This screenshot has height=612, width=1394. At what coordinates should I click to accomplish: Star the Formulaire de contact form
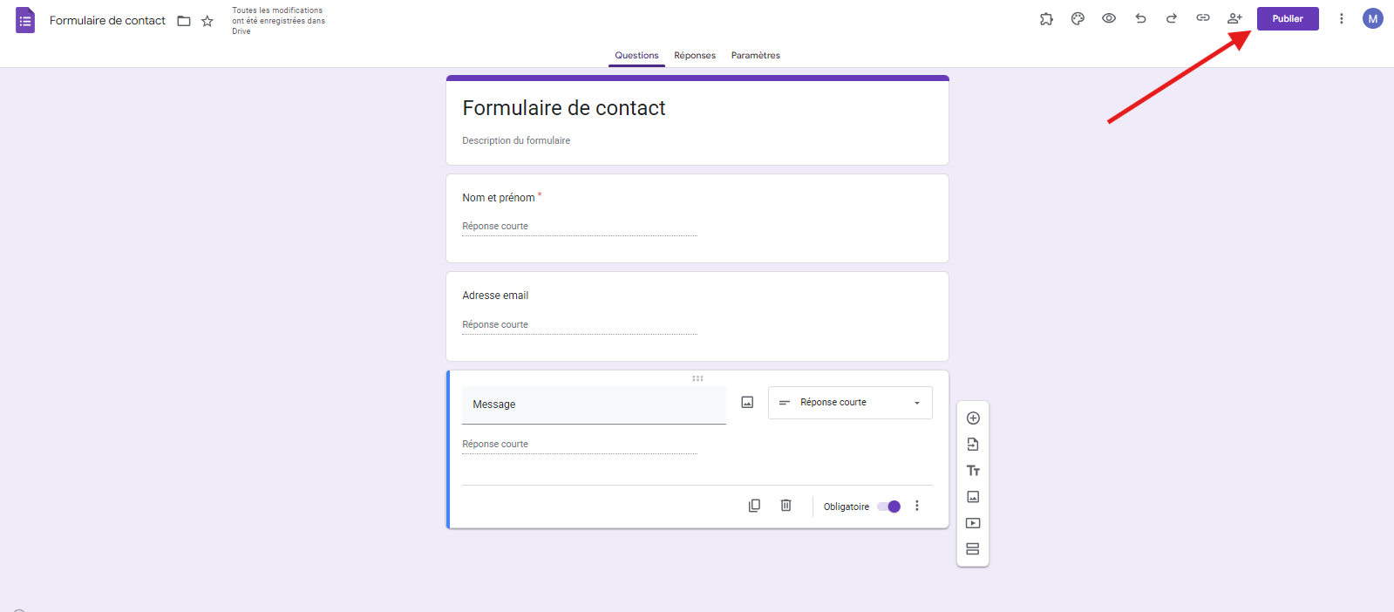pyautogui.click(x=207, y=21)
